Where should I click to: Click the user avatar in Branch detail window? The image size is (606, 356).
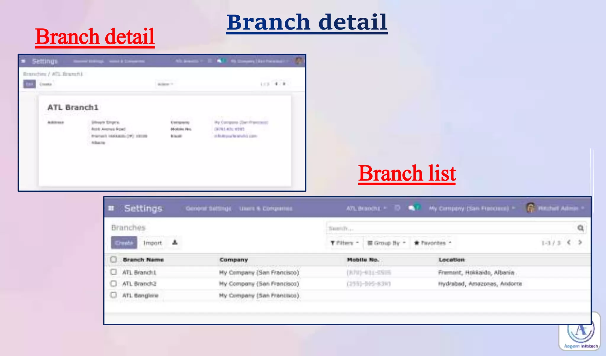[299, 61]
